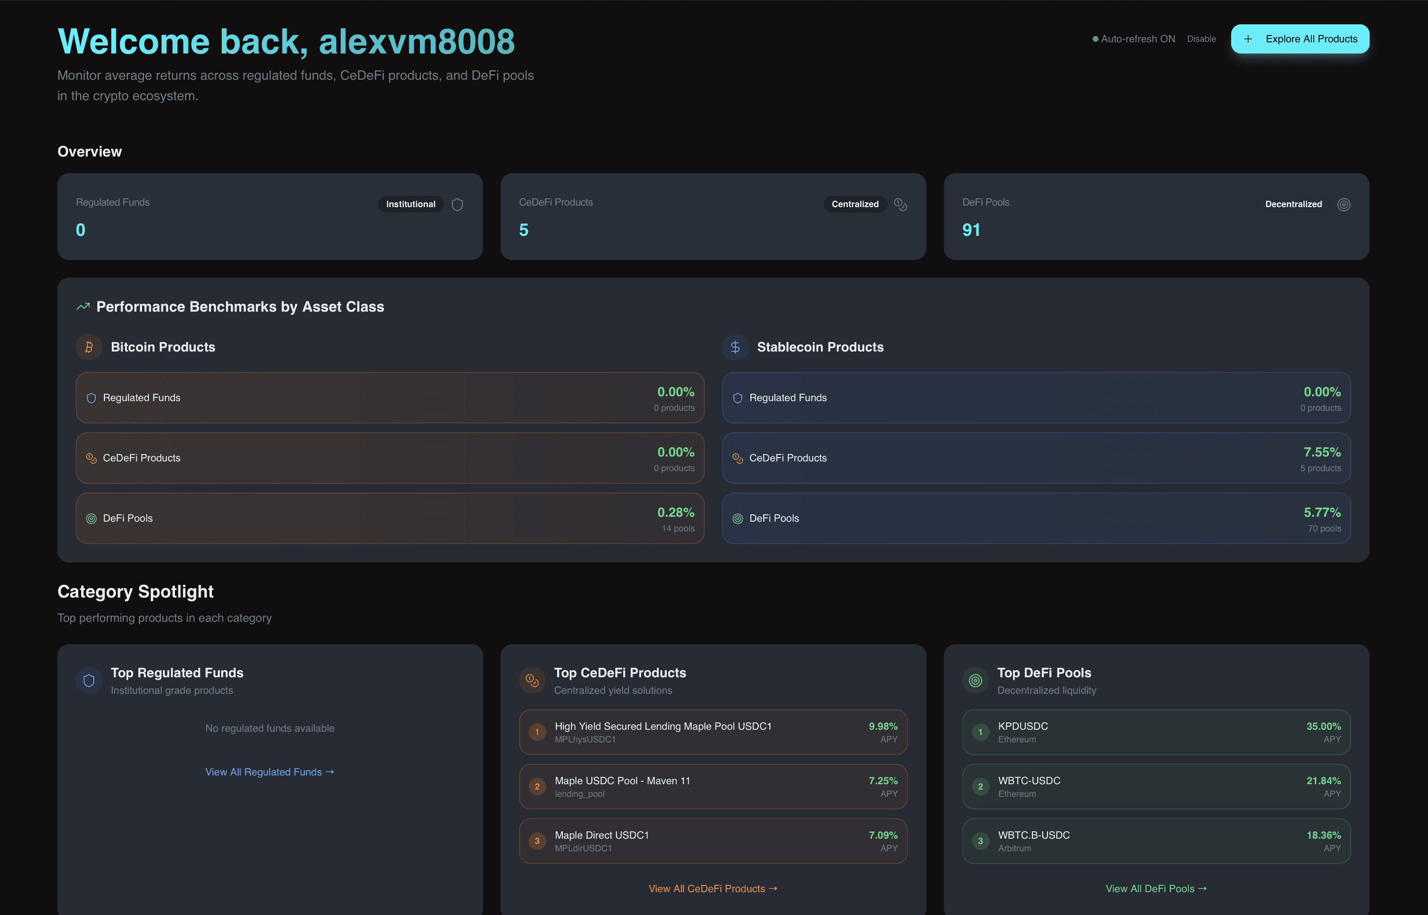The height and width of the screenshot is (915, 1428).
Task: Click the Institutional badge
Action: [410, 204]
